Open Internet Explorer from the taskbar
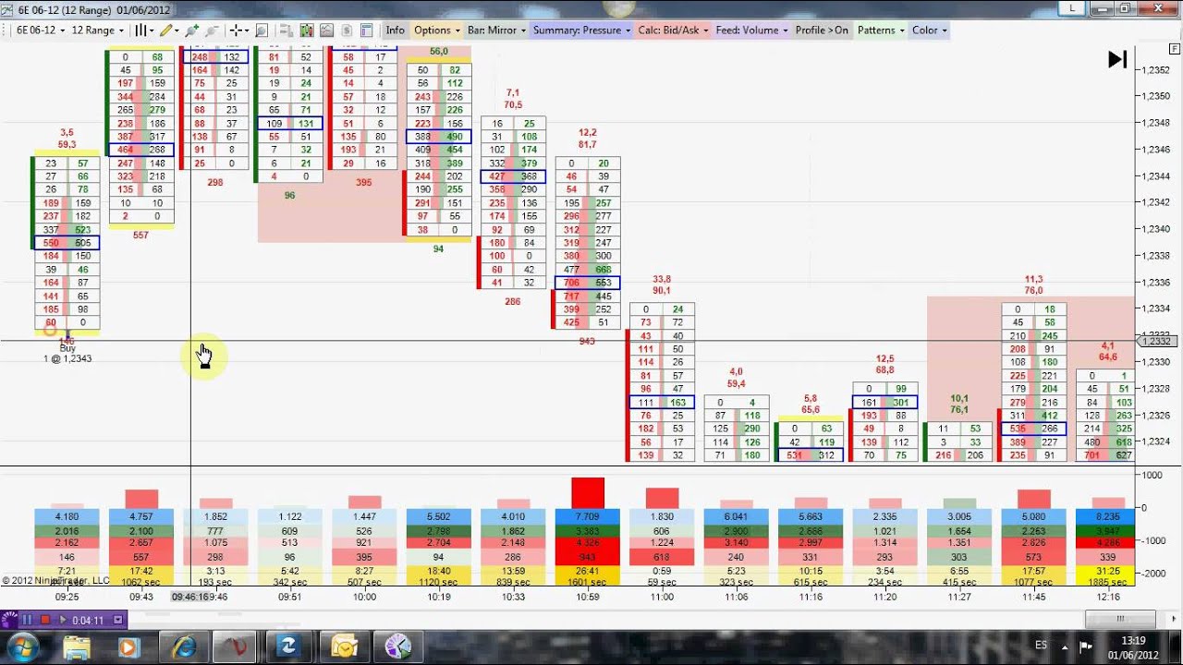Screen dimensions: 1183x665 click(x=183, y=647)
